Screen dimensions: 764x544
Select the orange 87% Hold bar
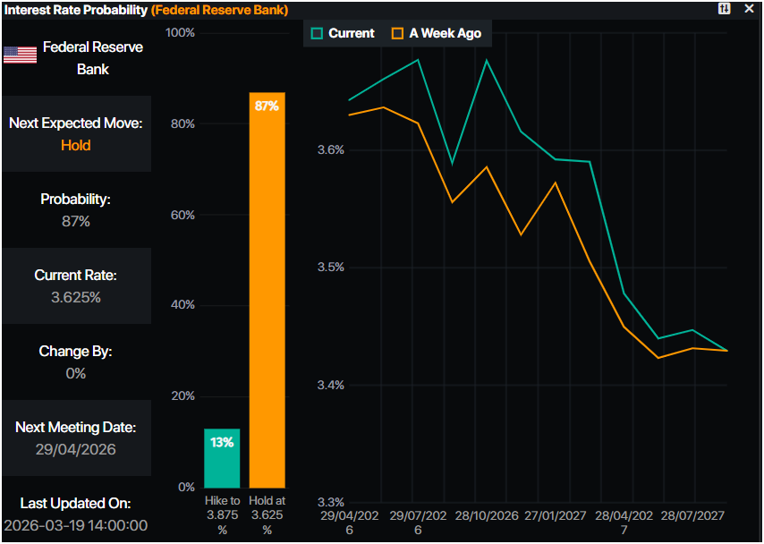(x=267, y=290)
